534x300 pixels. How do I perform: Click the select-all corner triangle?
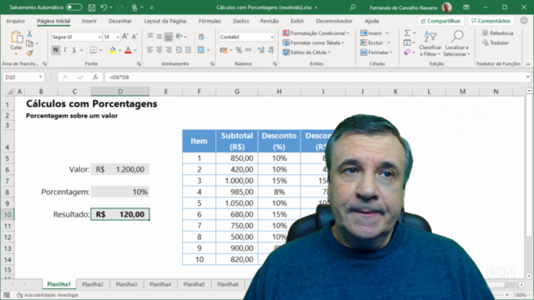[10, 92]
